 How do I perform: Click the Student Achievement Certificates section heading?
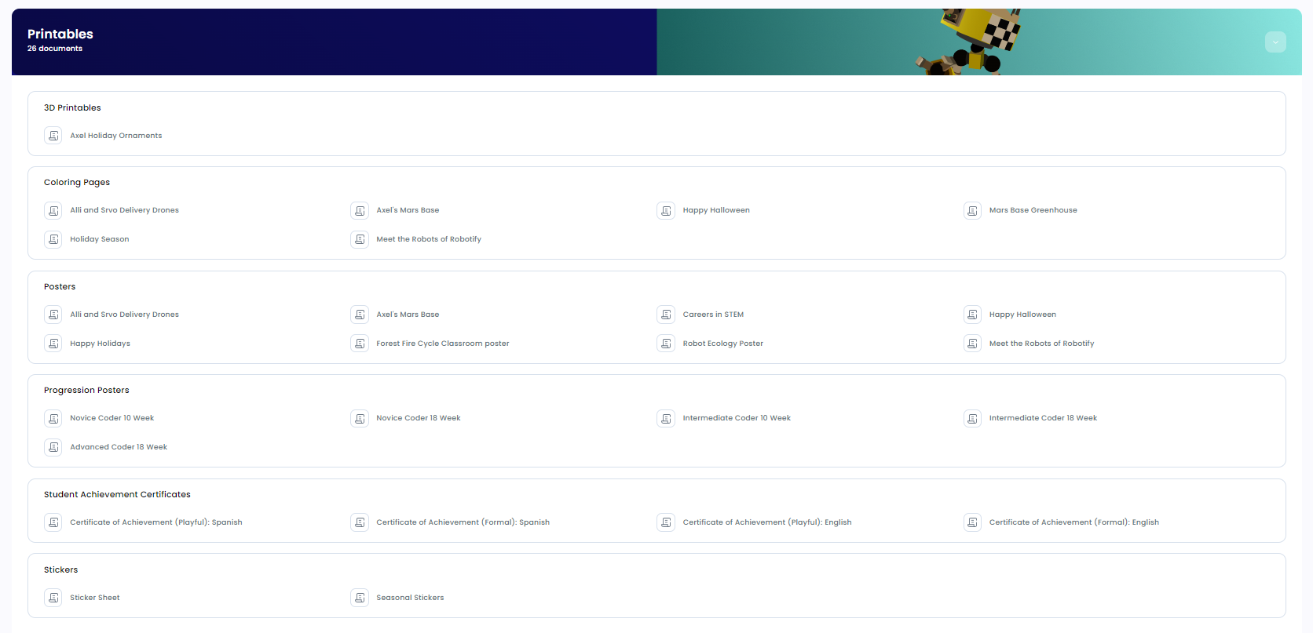(117, 495)
